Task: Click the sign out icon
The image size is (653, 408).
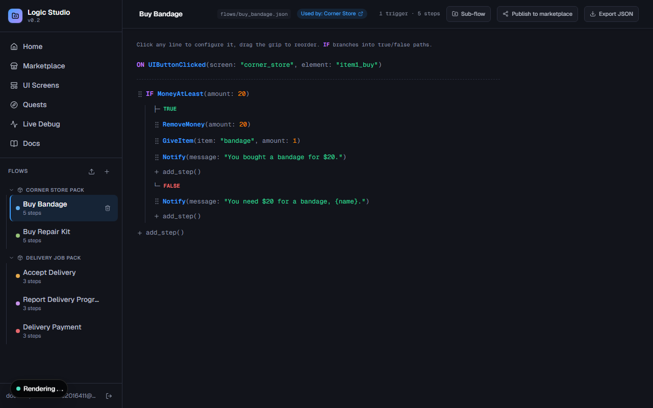Action: click(109, 396)
